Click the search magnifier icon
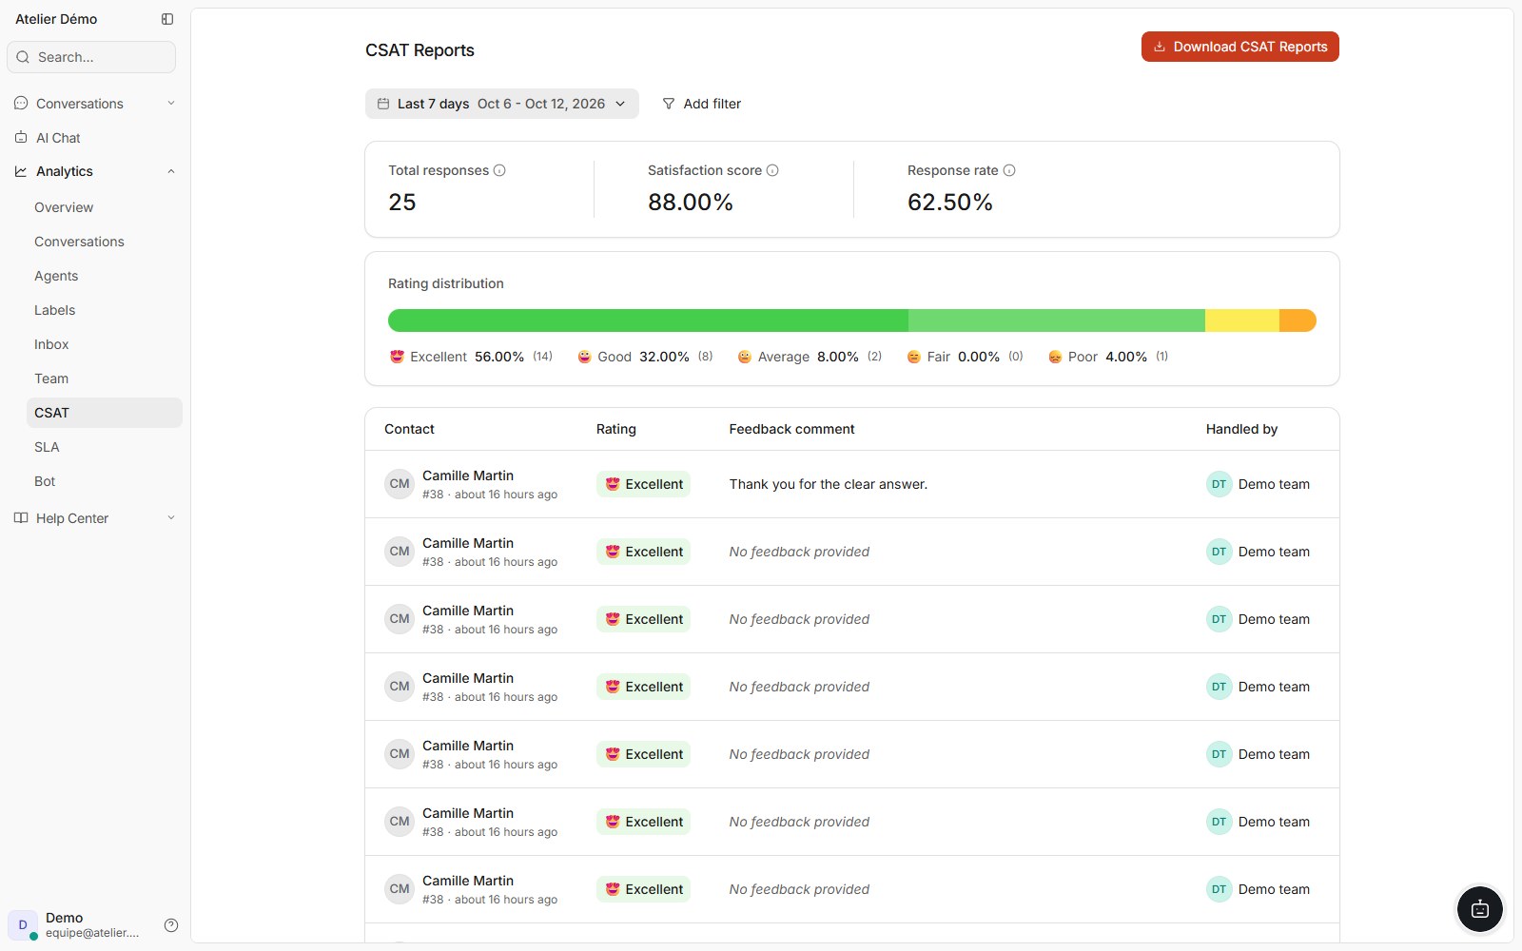The width and height of the screenshot is (1522, 951). click(23, 57)
